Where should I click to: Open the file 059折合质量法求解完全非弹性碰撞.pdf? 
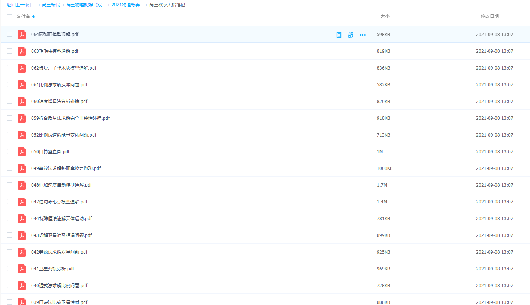(70, 118)
